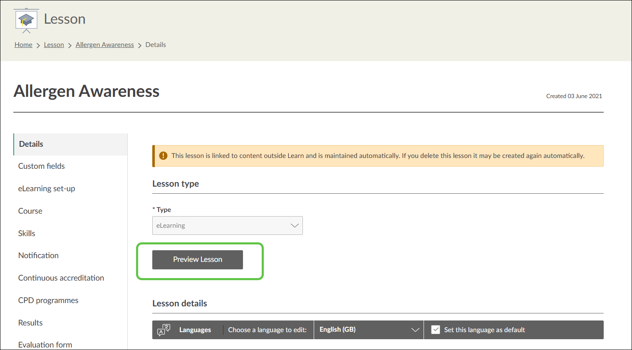Click the Preview Lesson button

(x=197, y=260)
